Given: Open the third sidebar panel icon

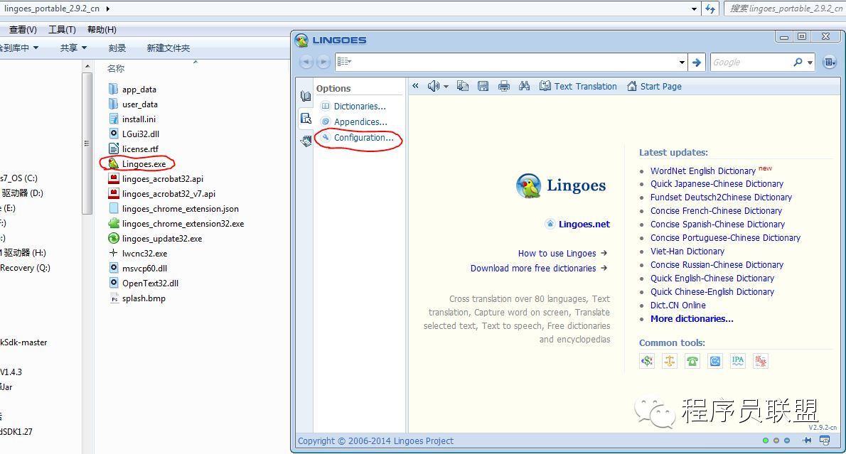Looking at the screenshot, I should (306, 141).
